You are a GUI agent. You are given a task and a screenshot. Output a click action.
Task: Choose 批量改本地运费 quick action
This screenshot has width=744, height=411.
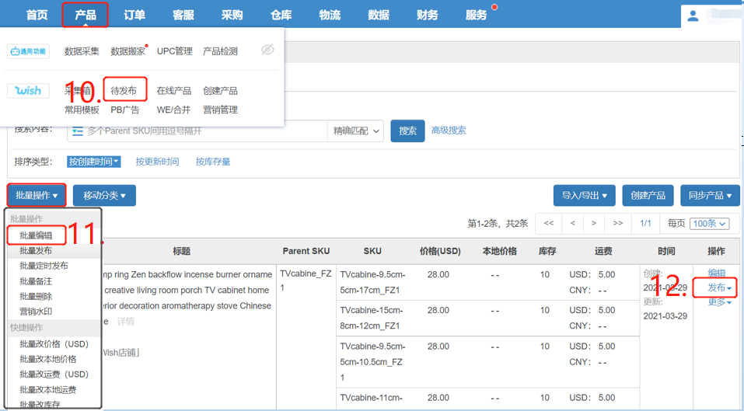[x=48, y=390]
